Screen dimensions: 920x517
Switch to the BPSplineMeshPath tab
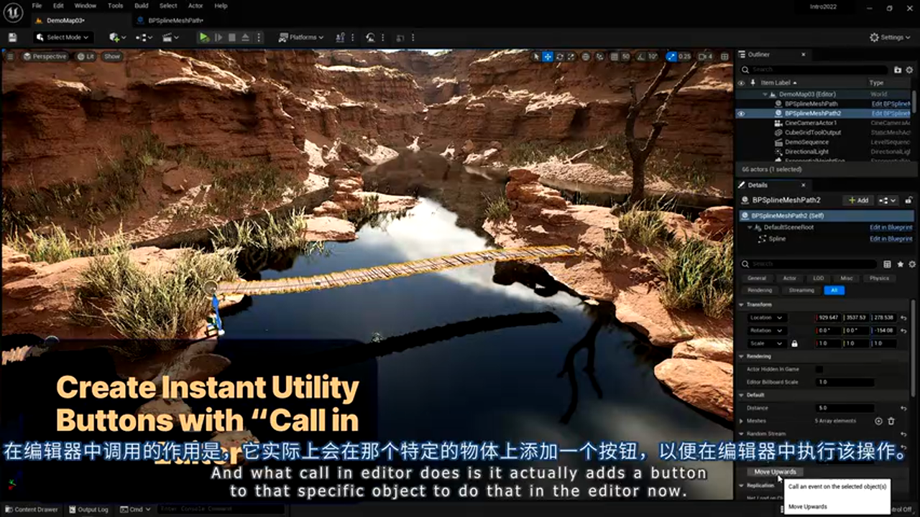coord(175,20)
